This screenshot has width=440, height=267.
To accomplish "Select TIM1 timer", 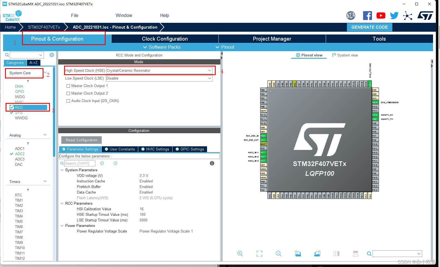I will [19, 200].
